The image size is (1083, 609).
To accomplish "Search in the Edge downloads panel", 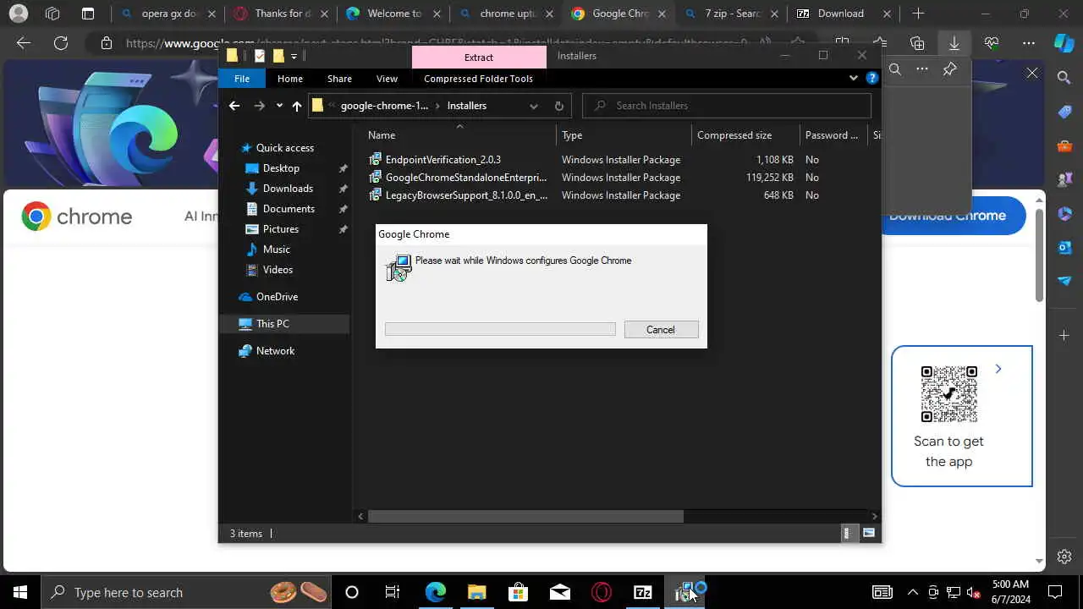I will tap(895, 69).
